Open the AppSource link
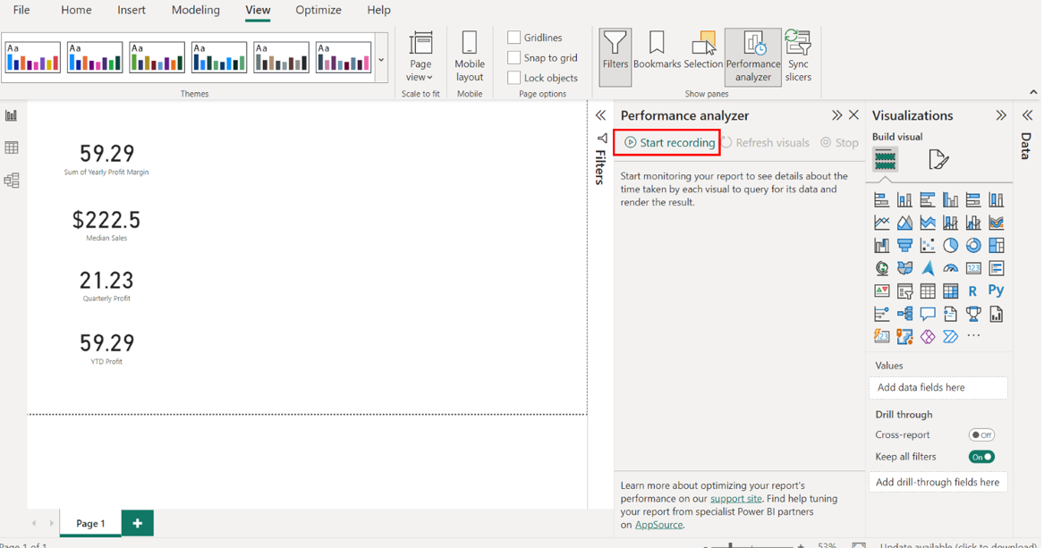The image size is (1044, 548). (658, 525)
